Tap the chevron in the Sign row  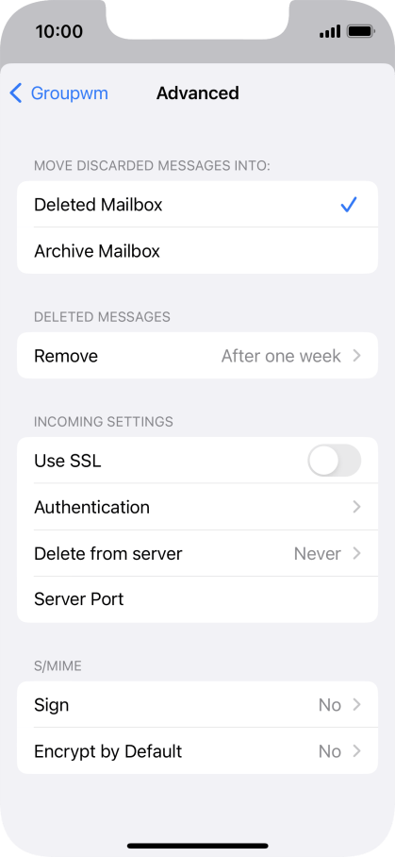tap(356, 705)
